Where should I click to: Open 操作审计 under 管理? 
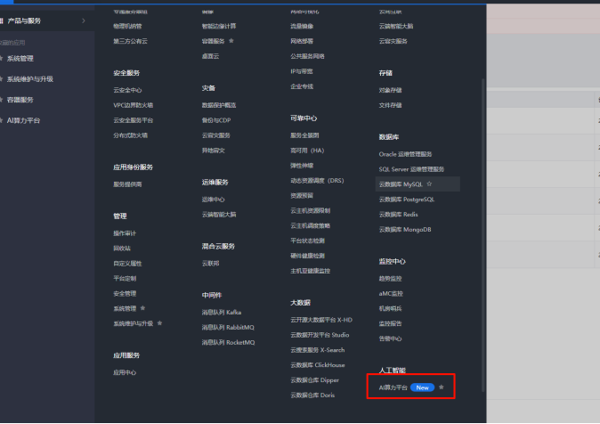click(125, 233)
